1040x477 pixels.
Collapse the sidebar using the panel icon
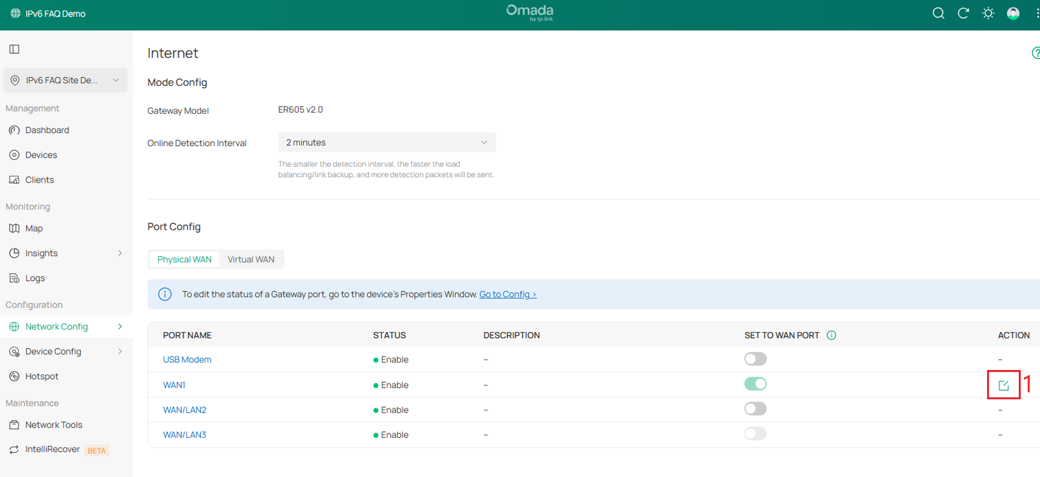pos(14,49)
